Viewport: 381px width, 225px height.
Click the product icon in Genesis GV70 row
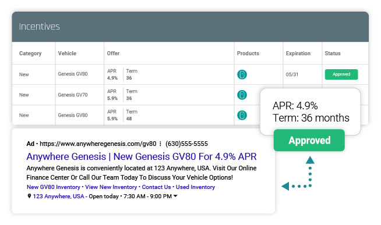242,95
